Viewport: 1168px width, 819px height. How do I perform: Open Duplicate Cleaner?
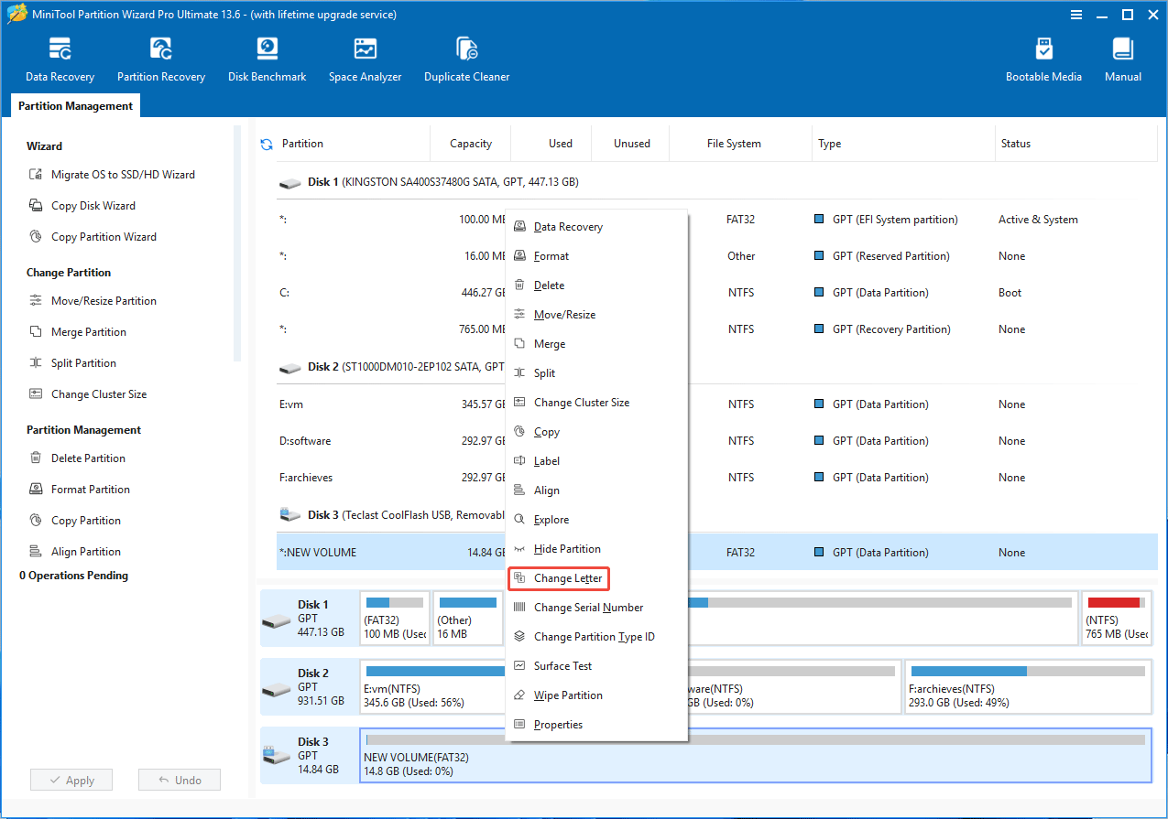pos(466,60)
